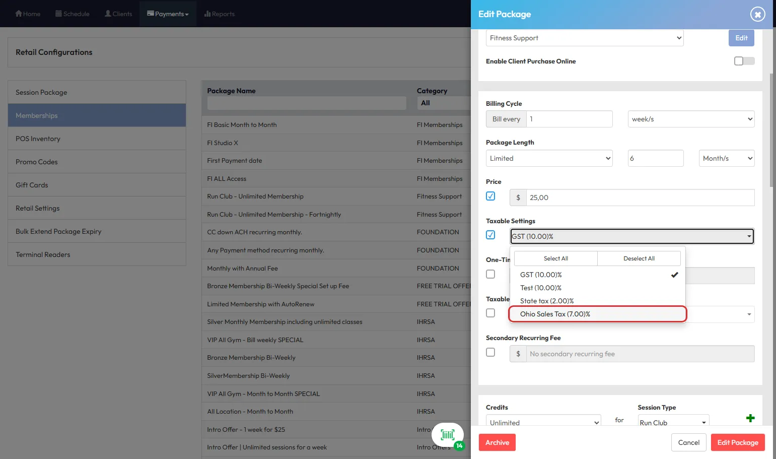This screenshot has height=459, width=776.
Task: Click the green plus add credits icon
Action: tap(750, 418)
